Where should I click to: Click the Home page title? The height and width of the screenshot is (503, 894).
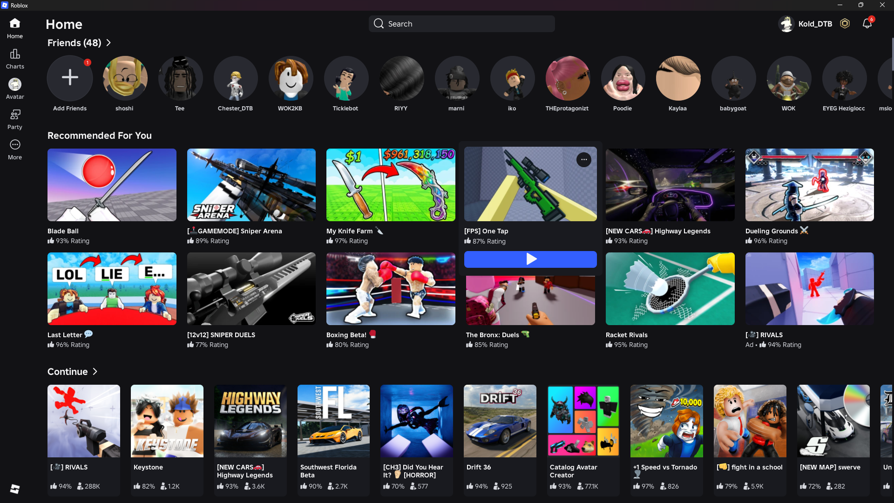click(64, 24)
